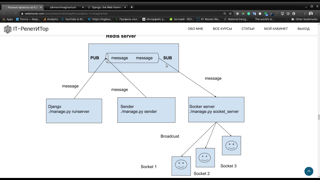Screen dimensions: 320x180
Task: Click the color picker pen extension icon
Action: click(x=271, y=14)
